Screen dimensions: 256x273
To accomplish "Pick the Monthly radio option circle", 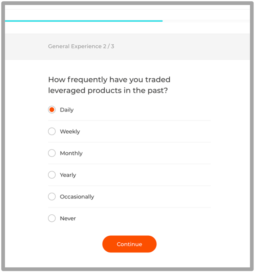I will (x=52, y=153).
